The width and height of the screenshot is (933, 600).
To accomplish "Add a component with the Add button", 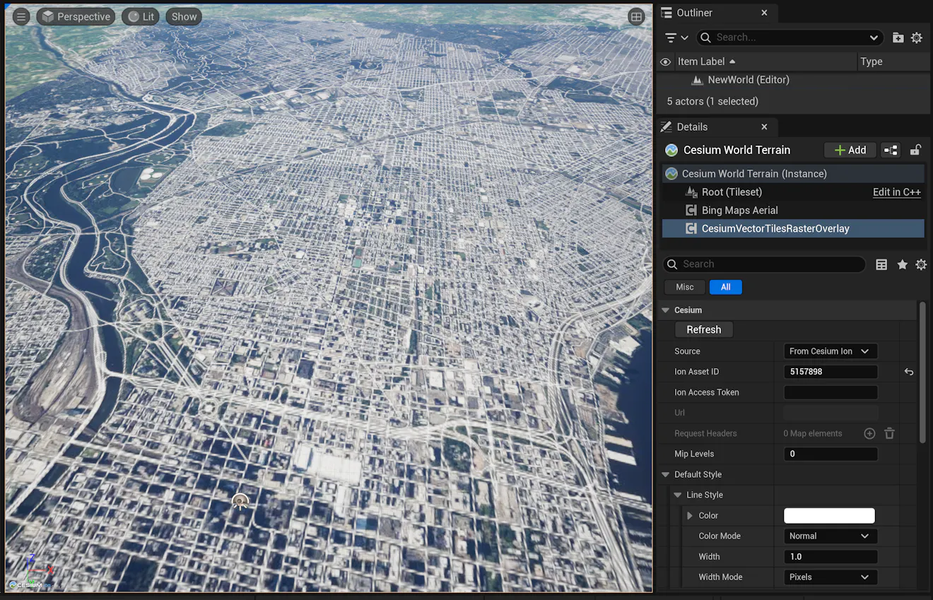I will pos(850,150).
